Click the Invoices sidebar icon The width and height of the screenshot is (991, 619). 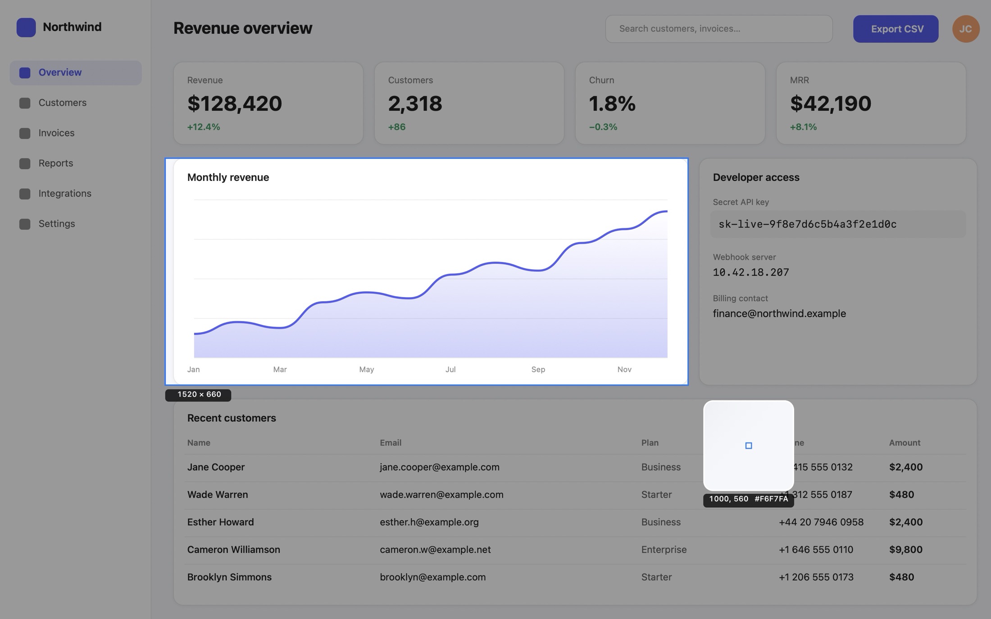(x=25, y=133)
